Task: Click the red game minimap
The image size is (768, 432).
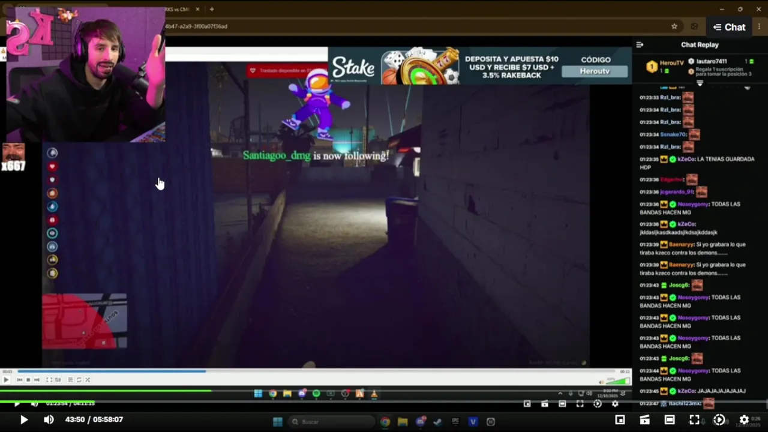Action: pos(84,321)
